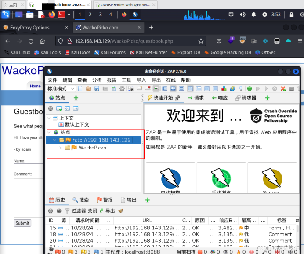The height and width of the screenshot is (254, 304).
Task: Click the Kali Tools bookmark
Action: point(47,52)
